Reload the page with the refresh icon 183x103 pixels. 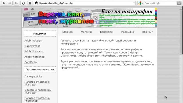pos(23,3)
